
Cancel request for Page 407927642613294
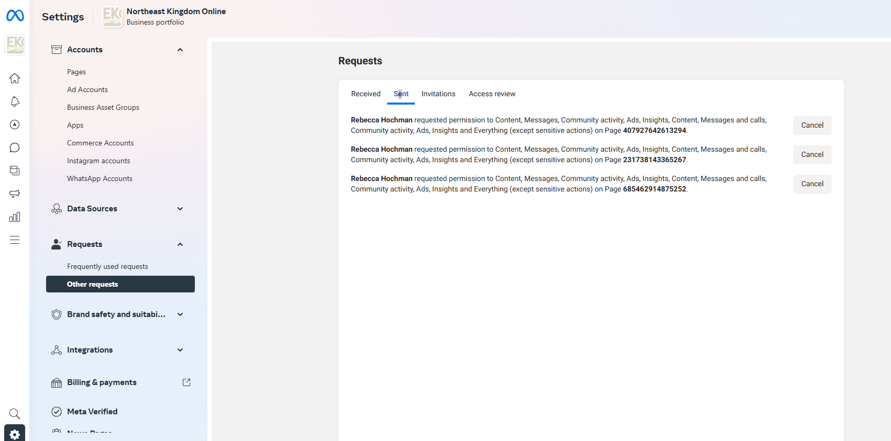point(812,126)
